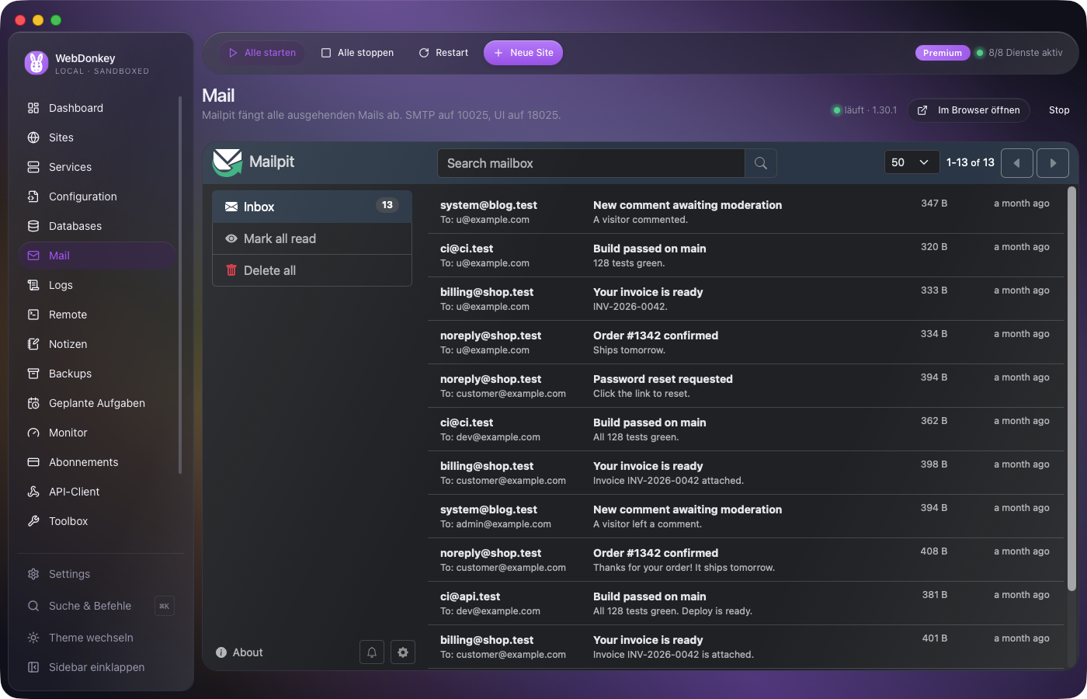Open 'Build passed on main' with '128 tests green.'
This screenshot has height=699, width=1087.
[747, 256]
